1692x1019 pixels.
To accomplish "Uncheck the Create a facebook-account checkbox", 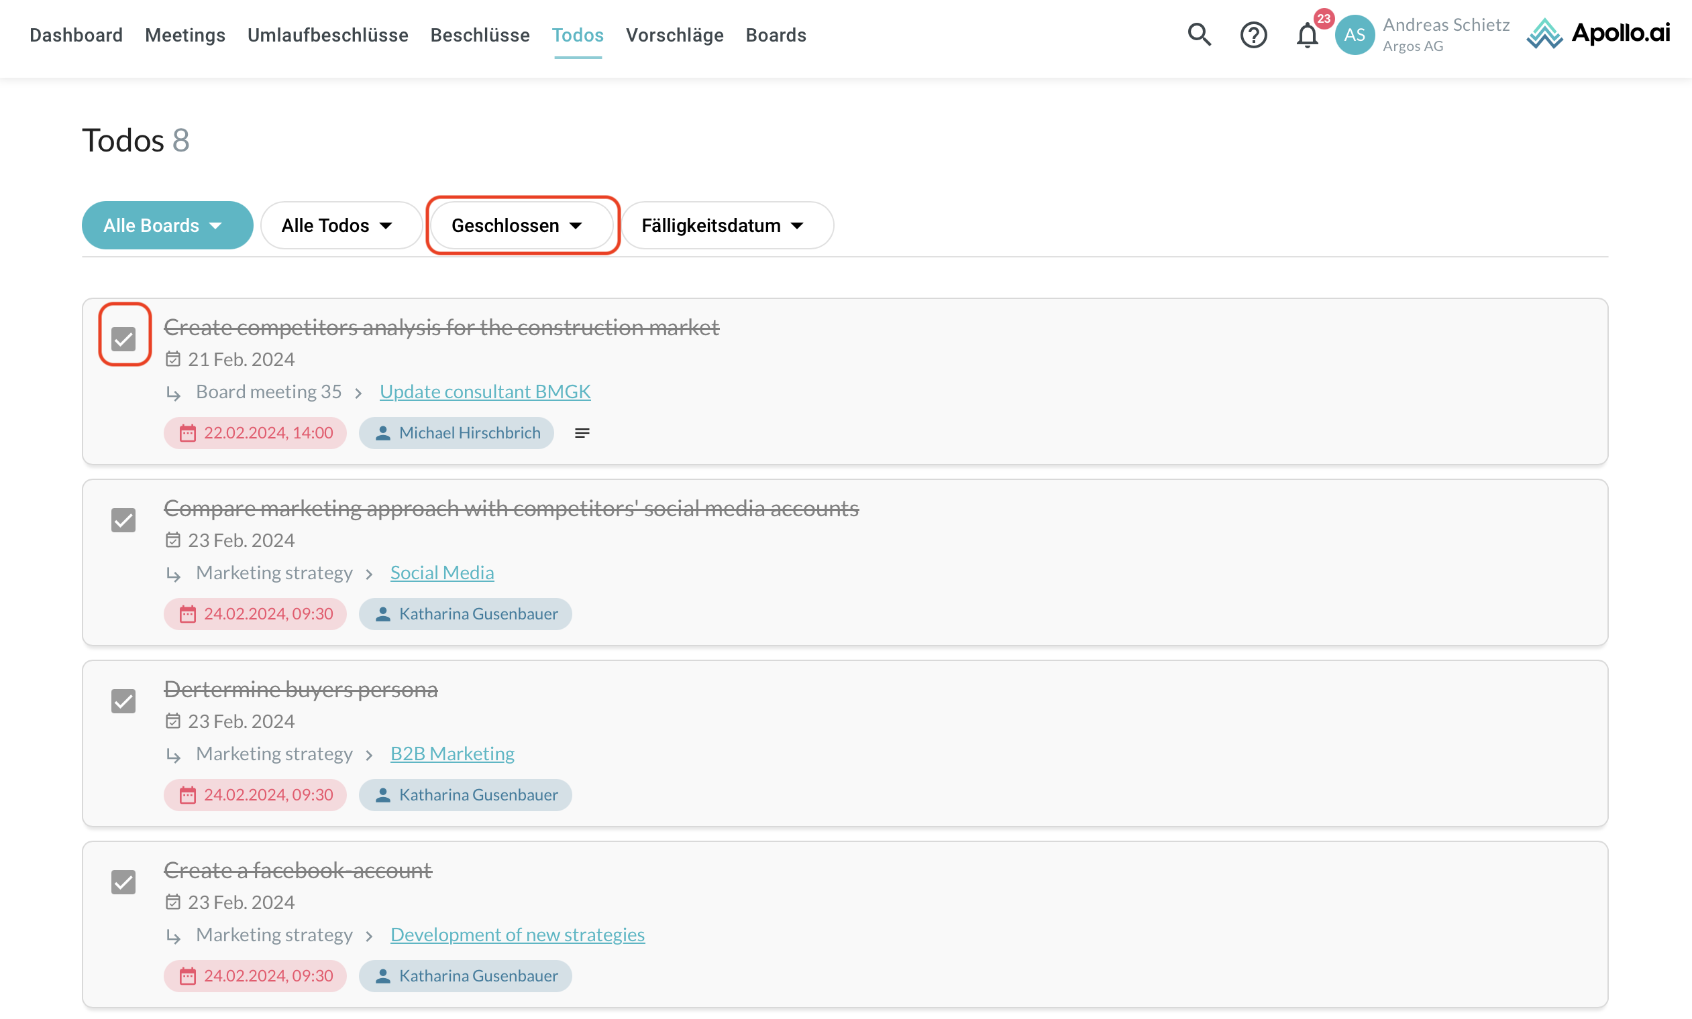I will click(123, 882).
